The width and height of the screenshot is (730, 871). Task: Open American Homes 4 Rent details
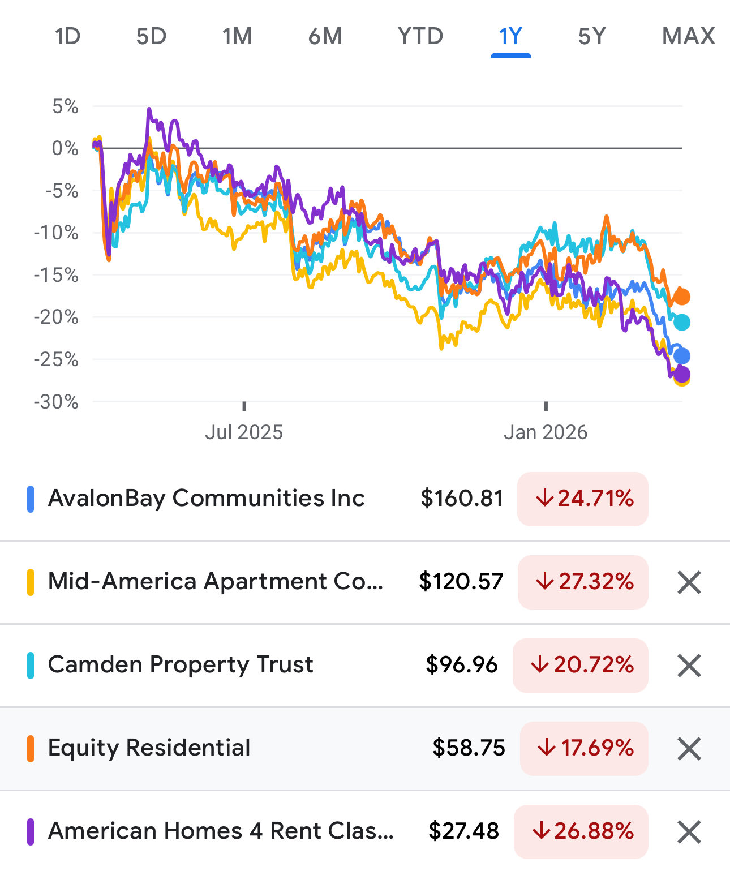221,831
